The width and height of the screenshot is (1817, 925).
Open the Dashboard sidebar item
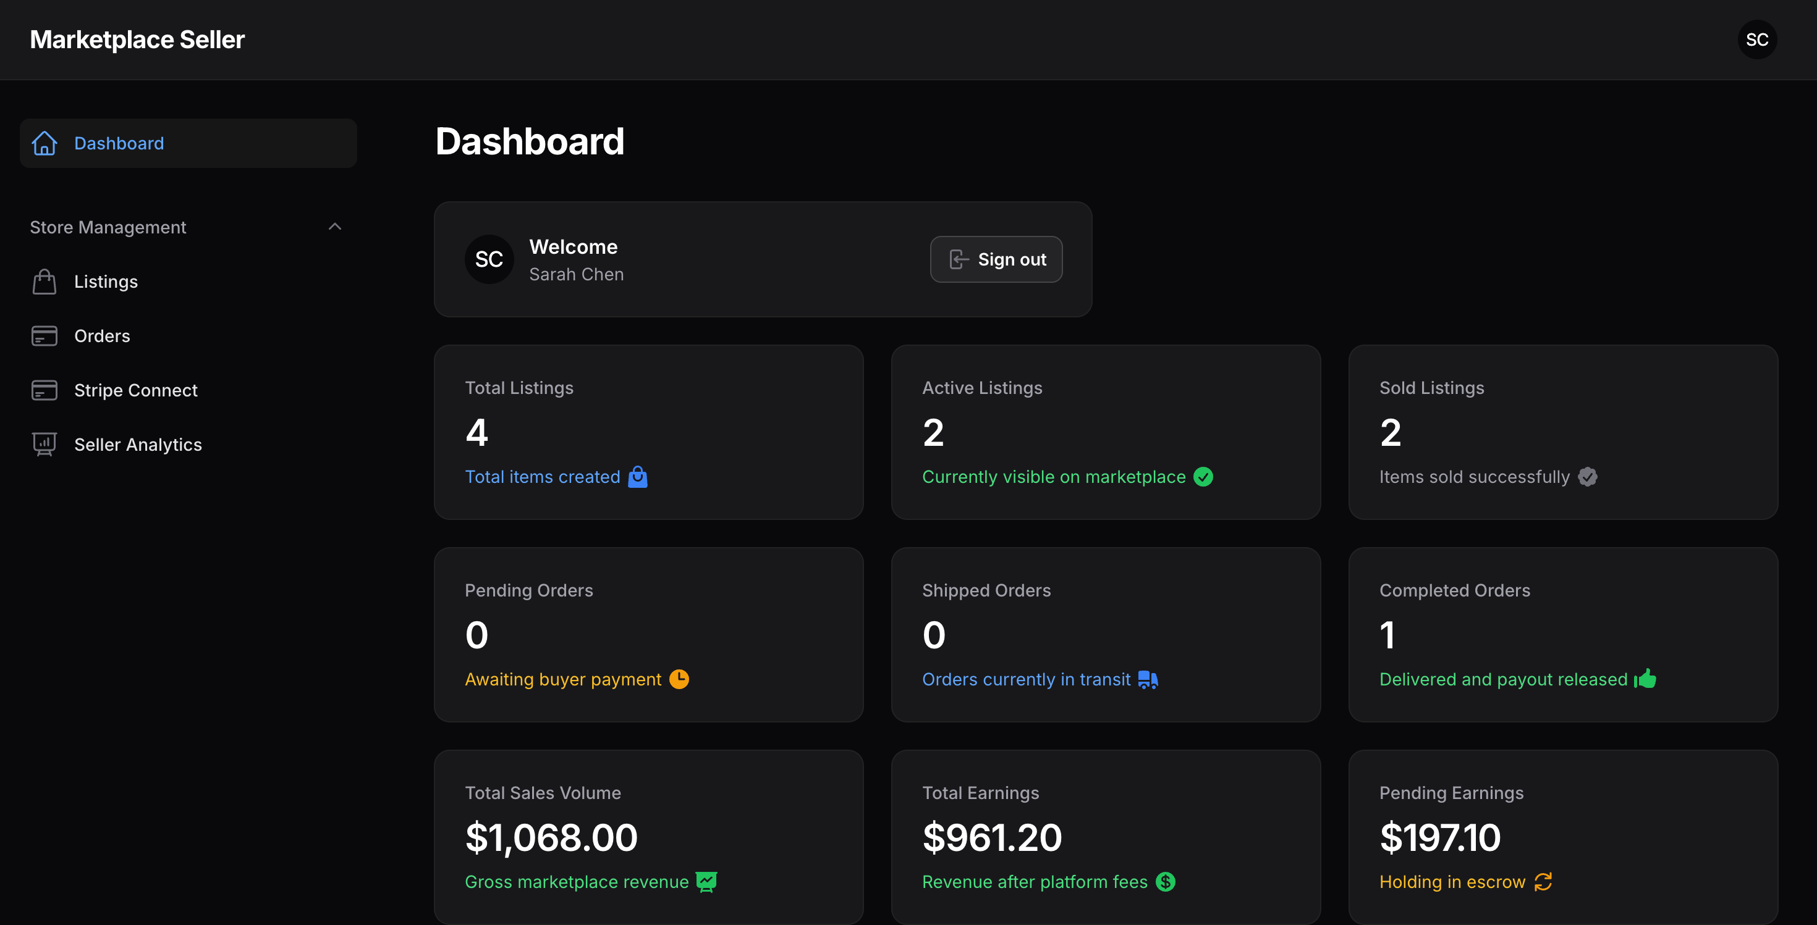(x=188, y=143)
